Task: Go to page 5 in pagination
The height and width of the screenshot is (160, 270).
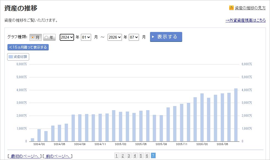Action: click(141, 156)
